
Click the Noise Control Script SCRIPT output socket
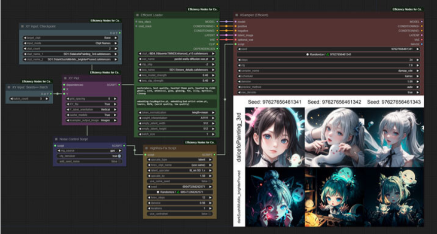(124, 146)
